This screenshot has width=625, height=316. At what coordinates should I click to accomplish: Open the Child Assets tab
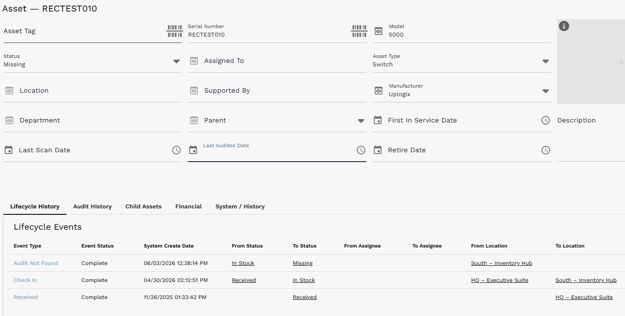pyautogui.click(x=144, y=206)
